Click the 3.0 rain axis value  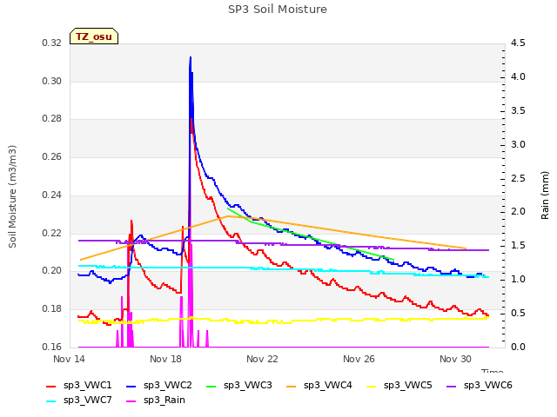click(518, 145)
